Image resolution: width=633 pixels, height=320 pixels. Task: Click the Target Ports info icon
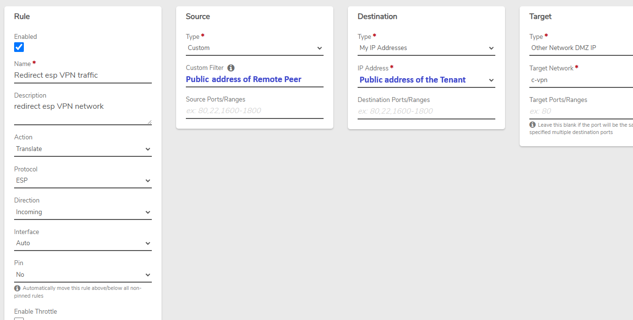533,125
